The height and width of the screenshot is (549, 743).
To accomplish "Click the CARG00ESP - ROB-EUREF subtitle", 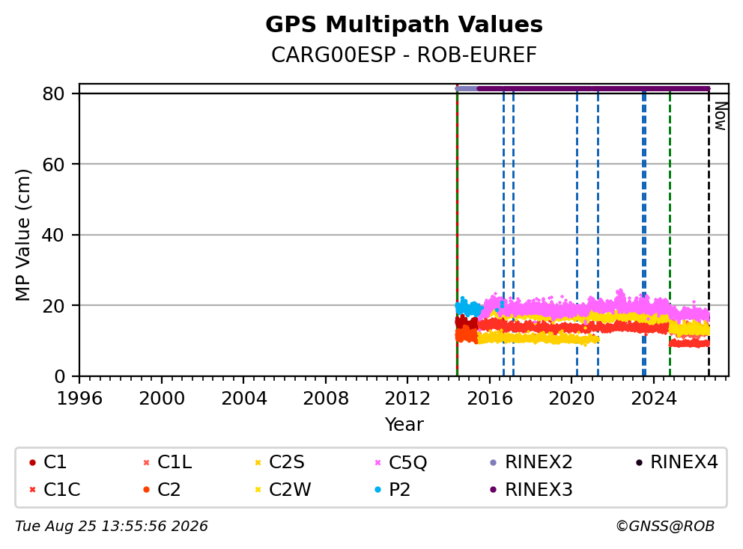I will [x=404, y=55].
